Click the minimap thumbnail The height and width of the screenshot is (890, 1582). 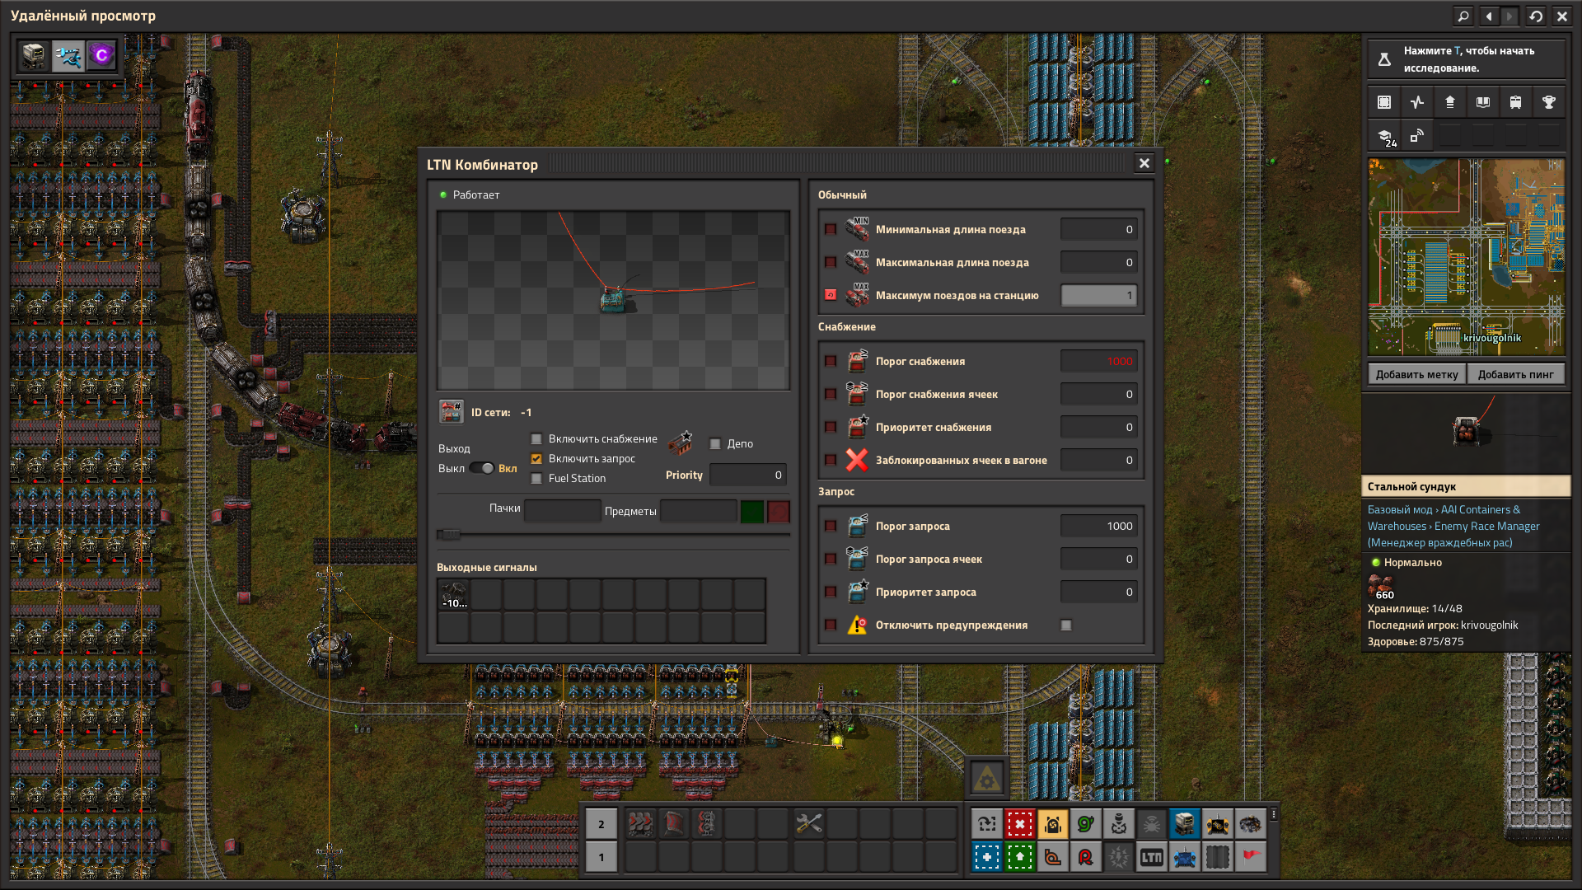1467,257
